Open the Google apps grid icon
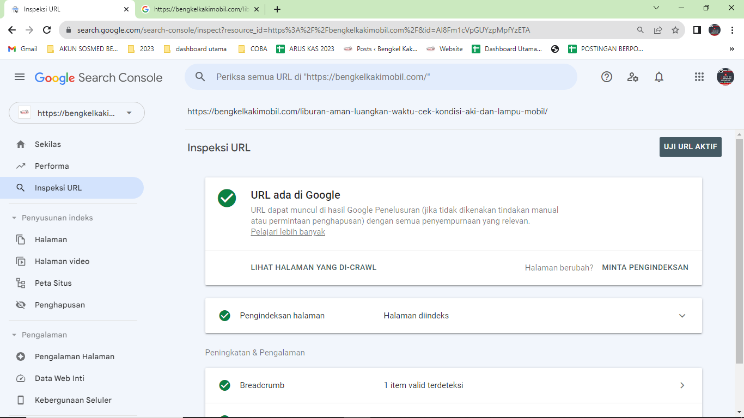The width and height of the screenshot is (744, 418). pyautogui.click(x=699, y=77)
